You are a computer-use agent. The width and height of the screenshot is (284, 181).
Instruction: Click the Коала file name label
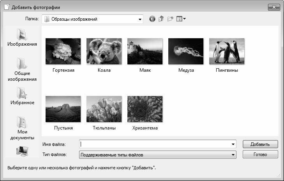click(104, 70)
